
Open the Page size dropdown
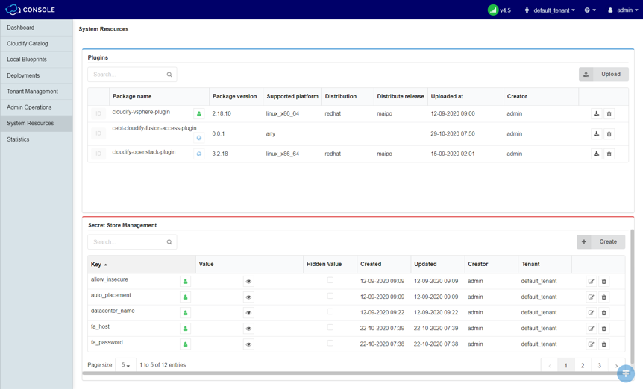[125, 365]
